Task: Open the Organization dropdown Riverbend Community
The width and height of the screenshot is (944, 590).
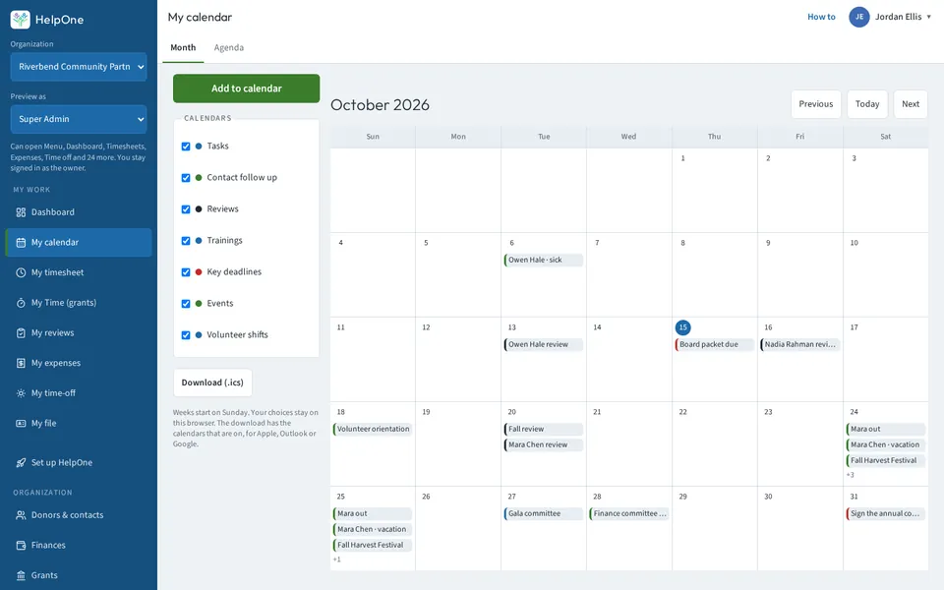Action: click(79, 66)
